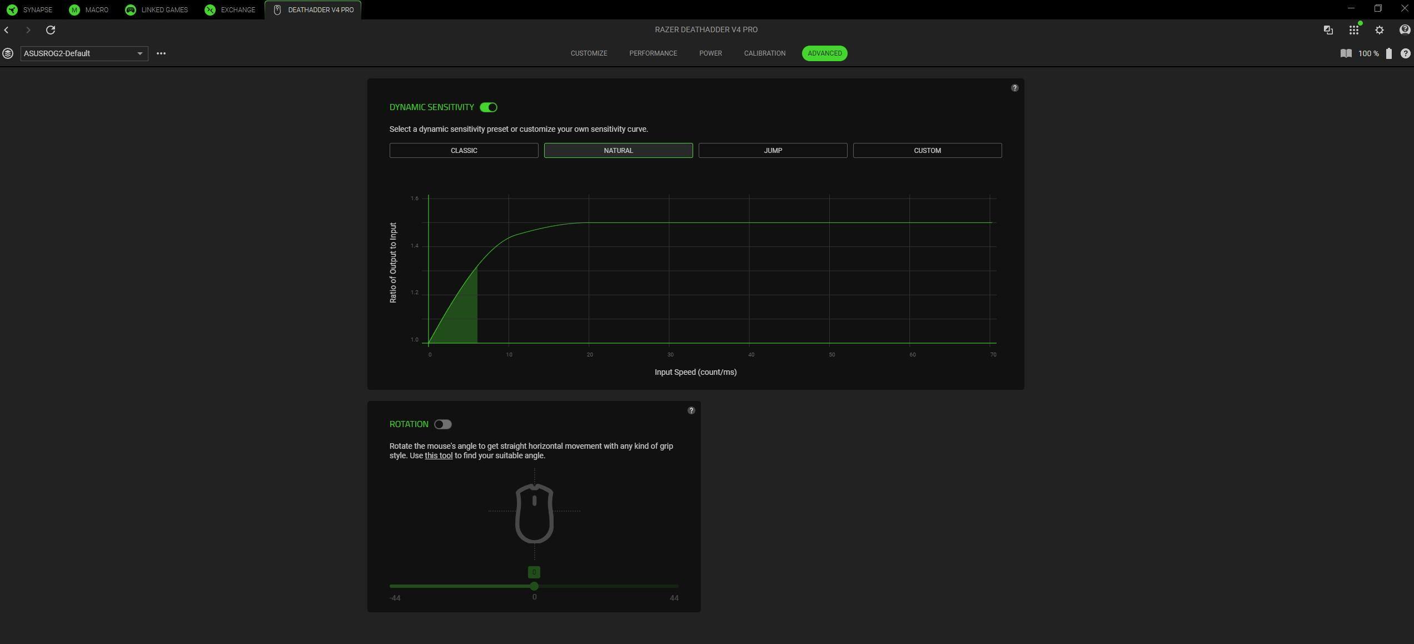Click the refresh icon in the navigation bar
1414x644 pixels.
coord(51,30)
